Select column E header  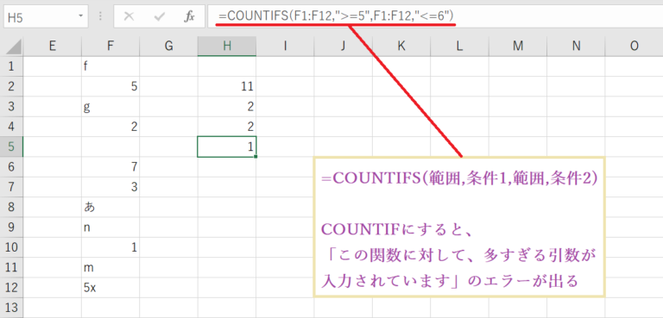pos(53,46)
